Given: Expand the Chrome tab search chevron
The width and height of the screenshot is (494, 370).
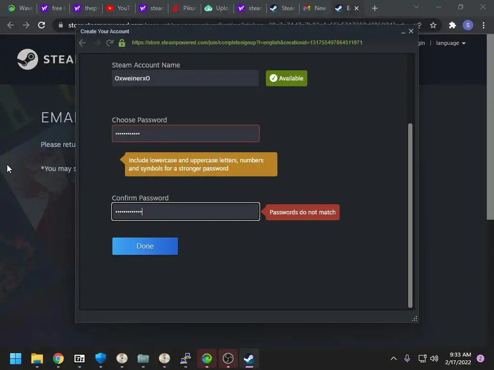Looking at the screenshot, I should (x=416, y=7).
